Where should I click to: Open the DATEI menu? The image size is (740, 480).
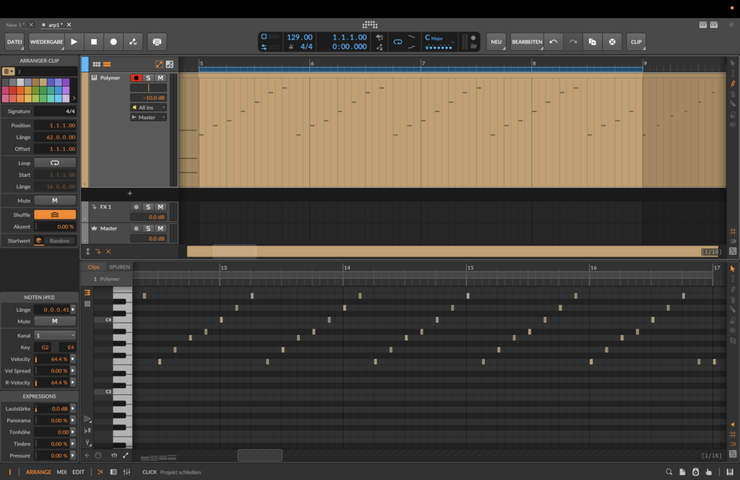click(14, 42)
